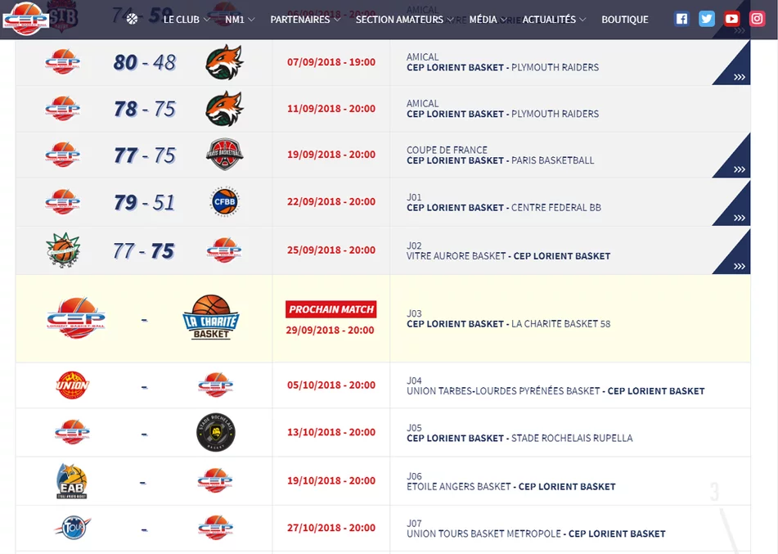Click the Etoile Angers Basket EAB logo
This screenshot has width=778, height=554.
(72, 481)
